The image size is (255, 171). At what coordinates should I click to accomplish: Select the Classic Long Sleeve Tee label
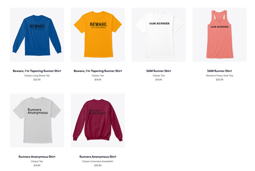coord(37,76)
